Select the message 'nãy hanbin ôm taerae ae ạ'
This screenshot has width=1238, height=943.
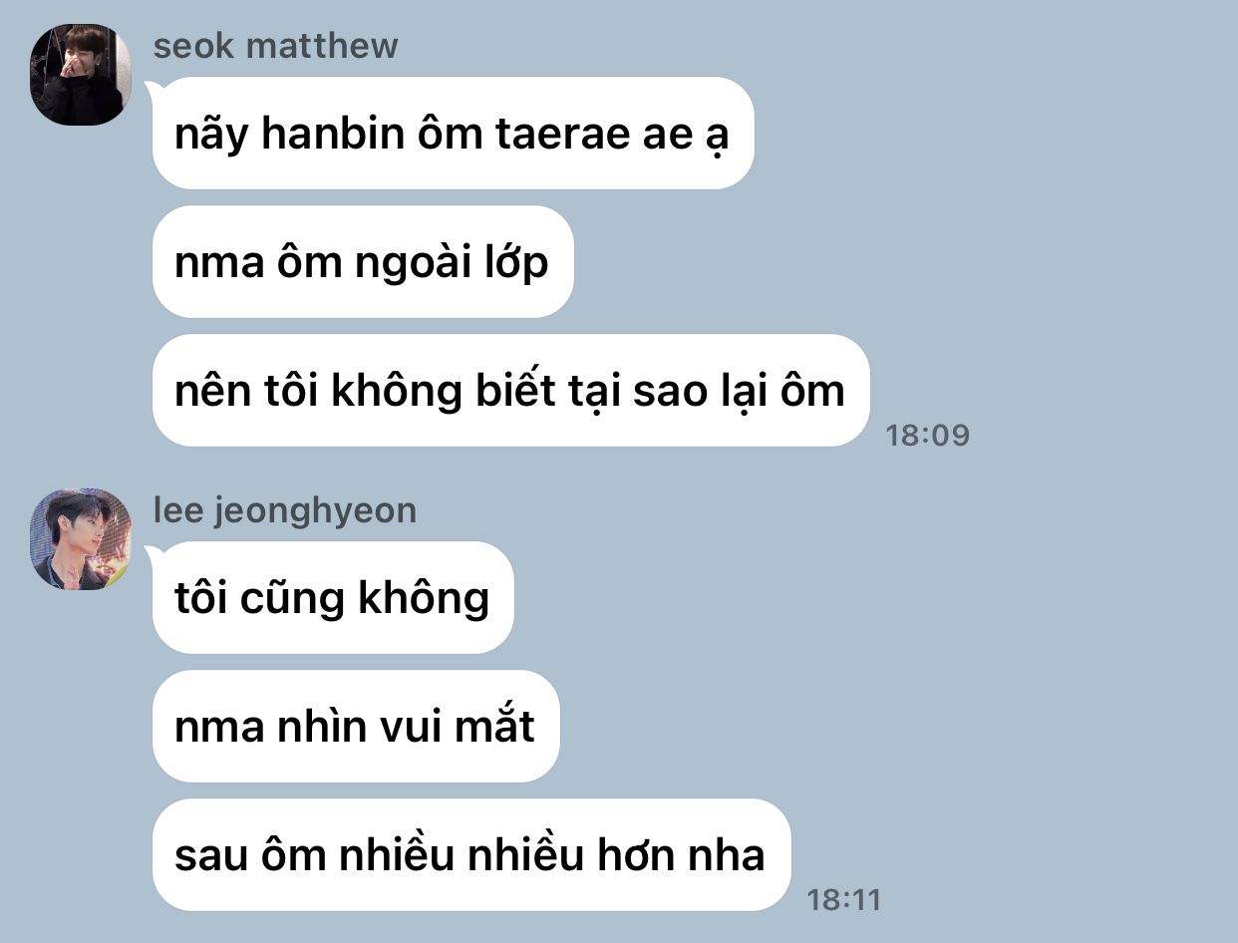pyautogui.click(x=453, y=133)
